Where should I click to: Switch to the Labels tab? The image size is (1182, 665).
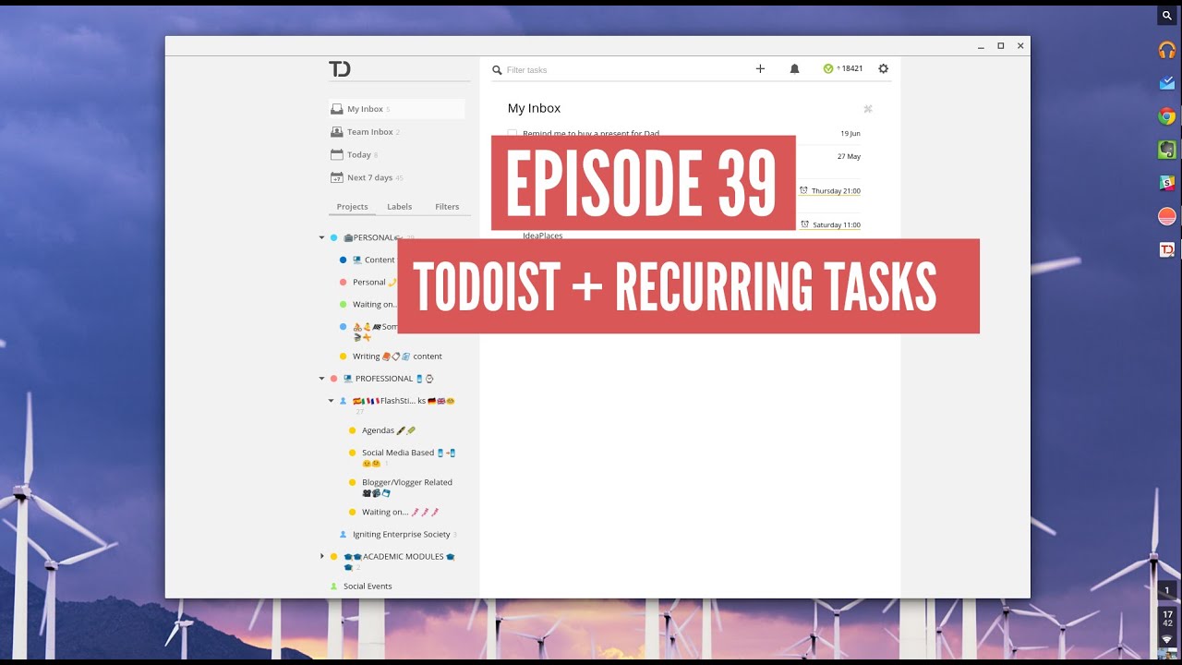coord(399,207)
